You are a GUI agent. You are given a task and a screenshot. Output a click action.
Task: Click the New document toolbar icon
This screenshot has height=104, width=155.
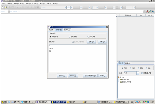tap(3, 7)
